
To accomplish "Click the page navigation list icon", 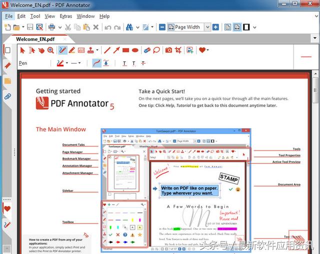I will [x=145, y=27].
